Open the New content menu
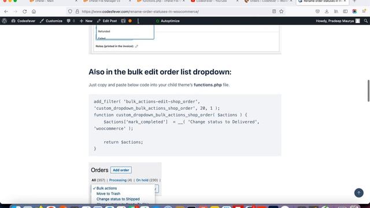This screenshot has width=370, height=208. pos(86,21)
